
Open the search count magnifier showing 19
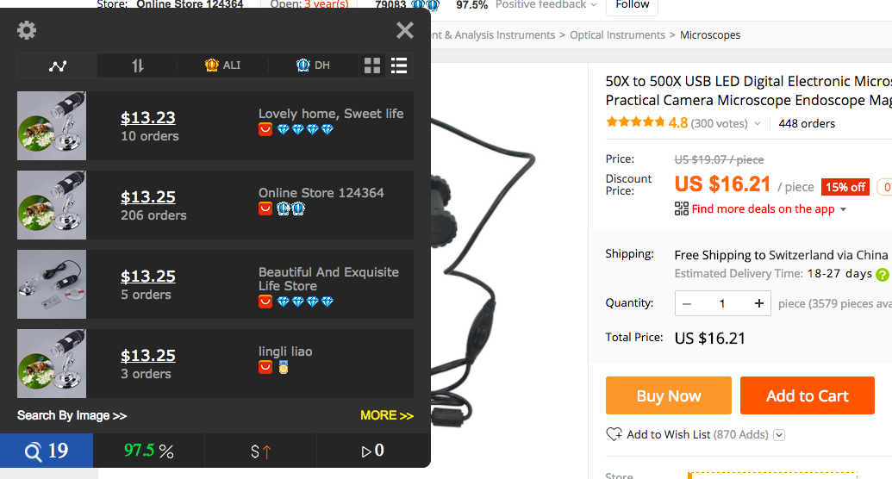click(46, 451)
